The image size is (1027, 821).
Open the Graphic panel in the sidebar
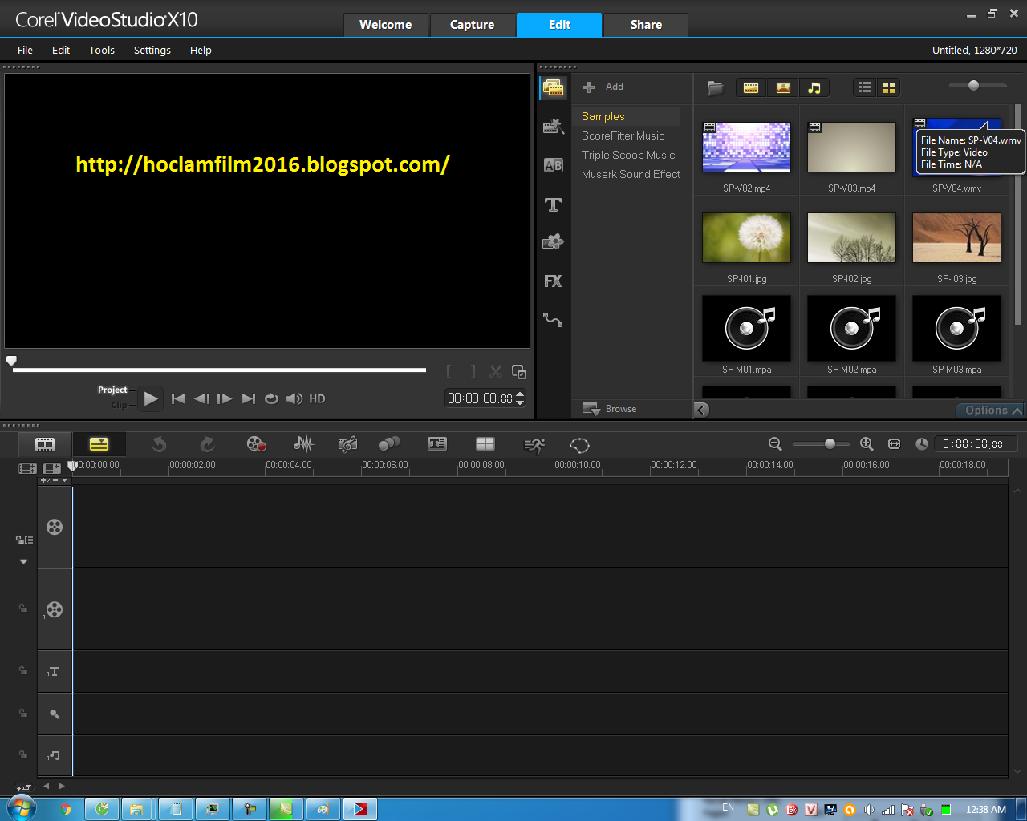[553, 241]
